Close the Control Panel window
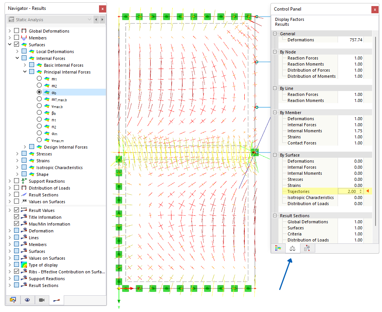This screenshot has width=382, height=312. pos(375,9)
